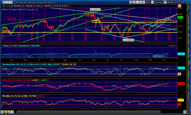Screen dimensions: 191x115
Task: Click the /ES symbol input field
Action: coord(7,2)
